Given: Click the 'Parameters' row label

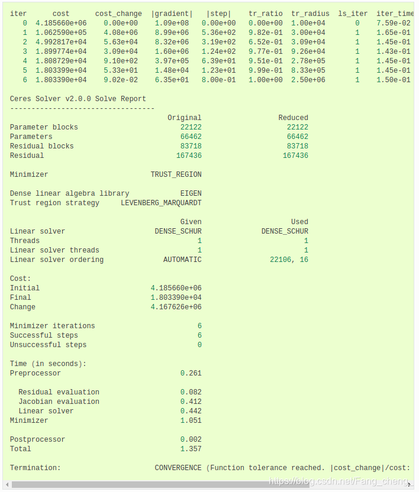Looking at the screenshot, I should coord(31,137).
